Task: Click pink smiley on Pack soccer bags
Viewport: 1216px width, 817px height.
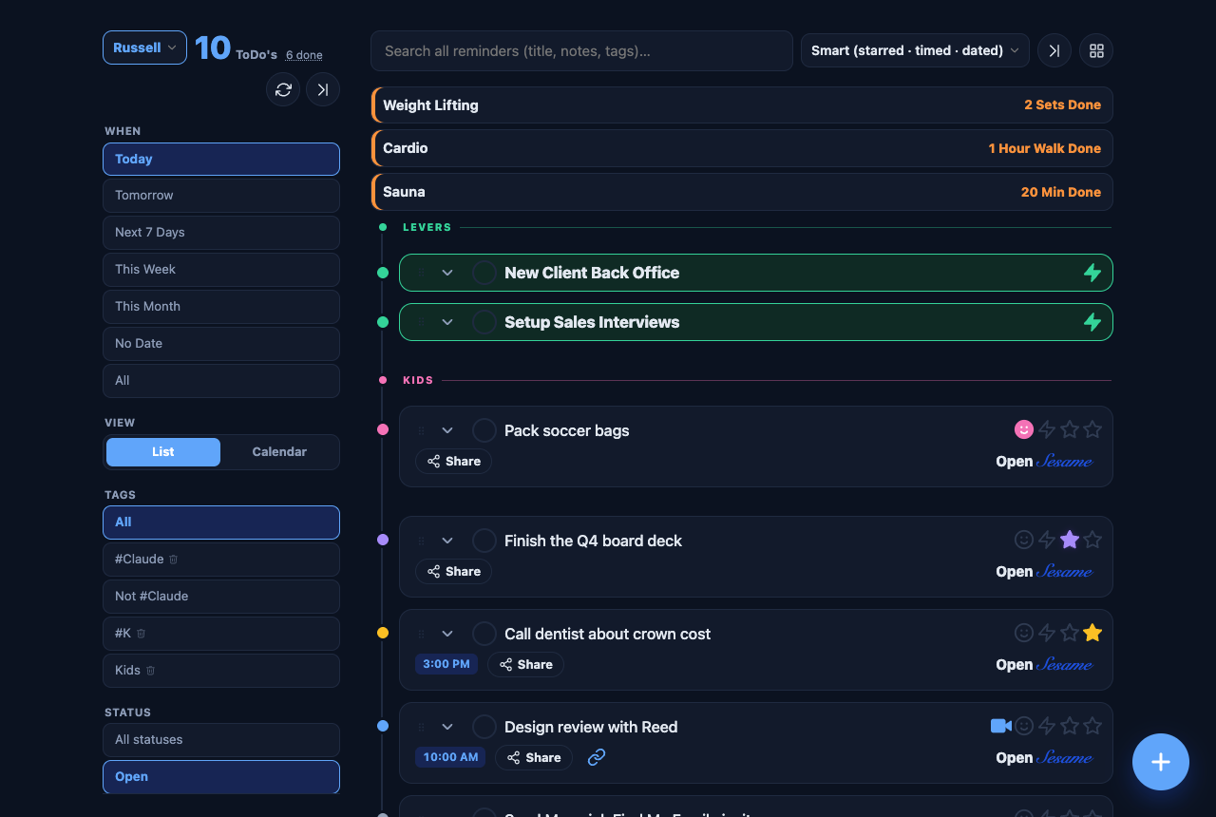Action: (1024, 429)
